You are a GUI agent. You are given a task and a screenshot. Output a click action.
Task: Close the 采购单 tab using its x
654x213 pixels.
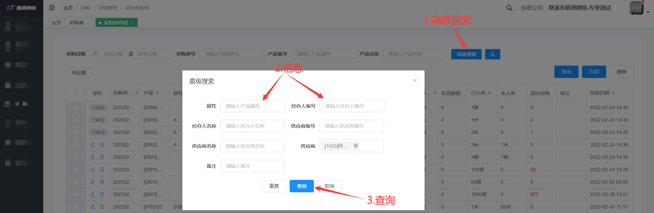(x=88, y=23)
